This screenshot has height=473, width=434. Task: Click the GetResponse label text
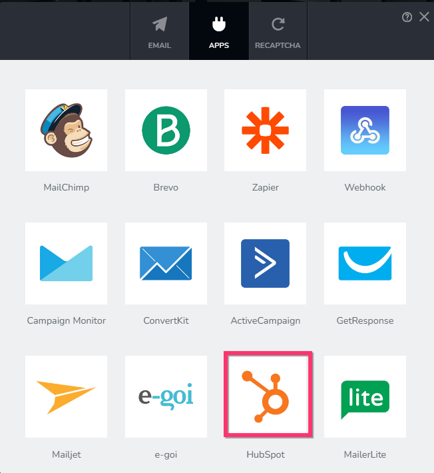click(365, 320)
